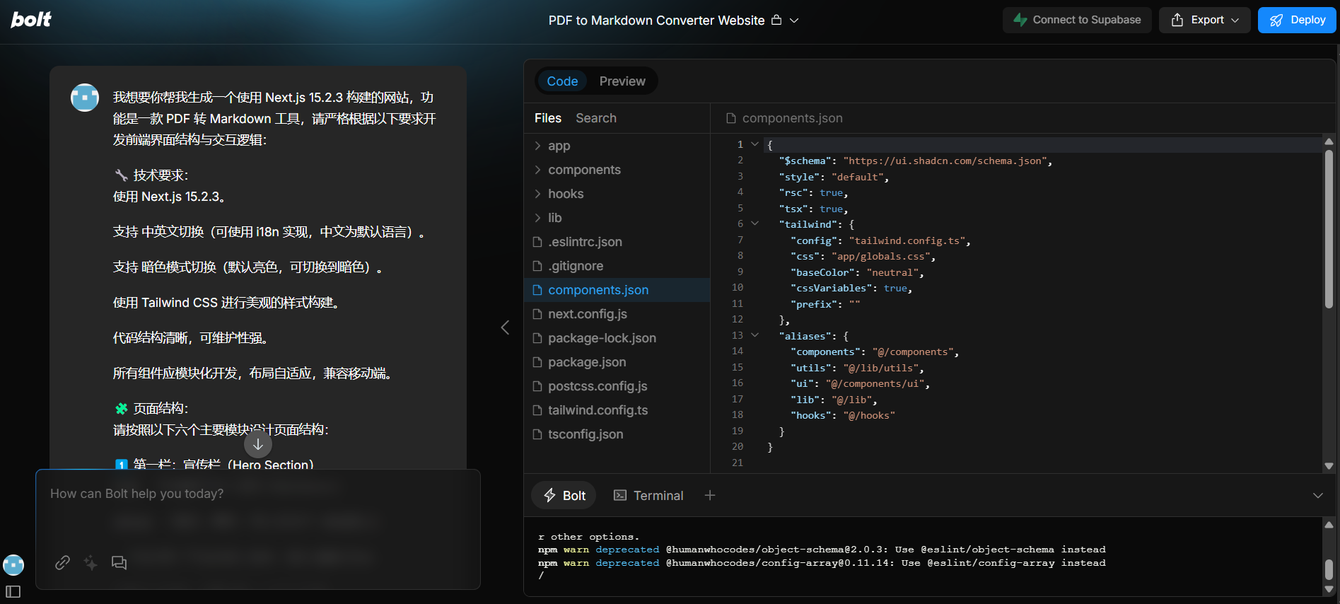The image size is (1340, 604).
Task: Expand the app folder
Action: pyautogui.click(x=617, y=146)
